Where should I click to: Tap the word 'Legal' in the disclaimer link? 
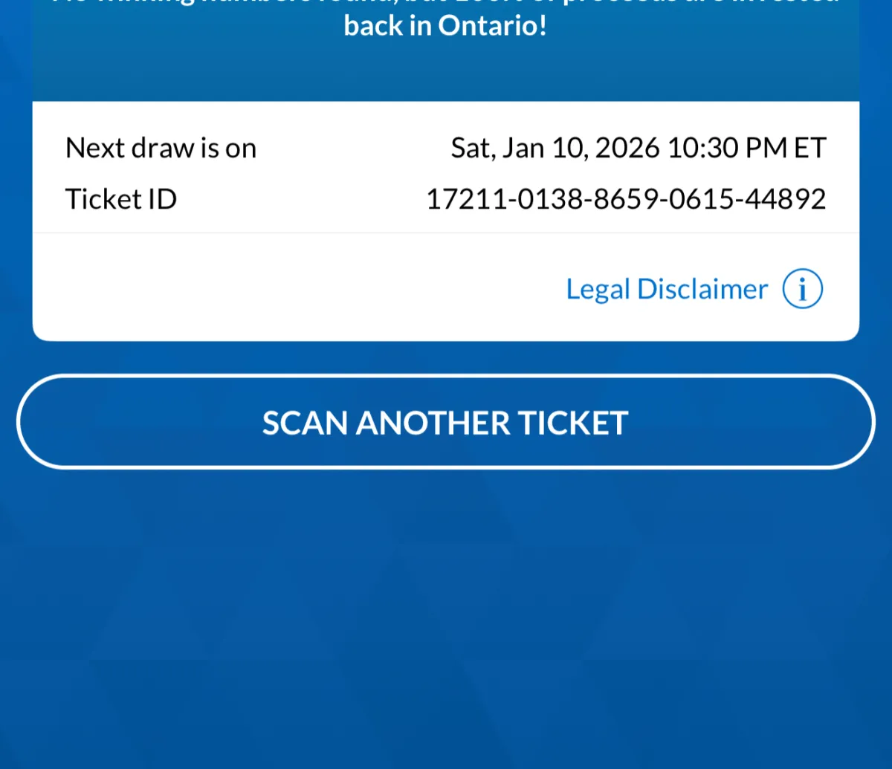598,289
